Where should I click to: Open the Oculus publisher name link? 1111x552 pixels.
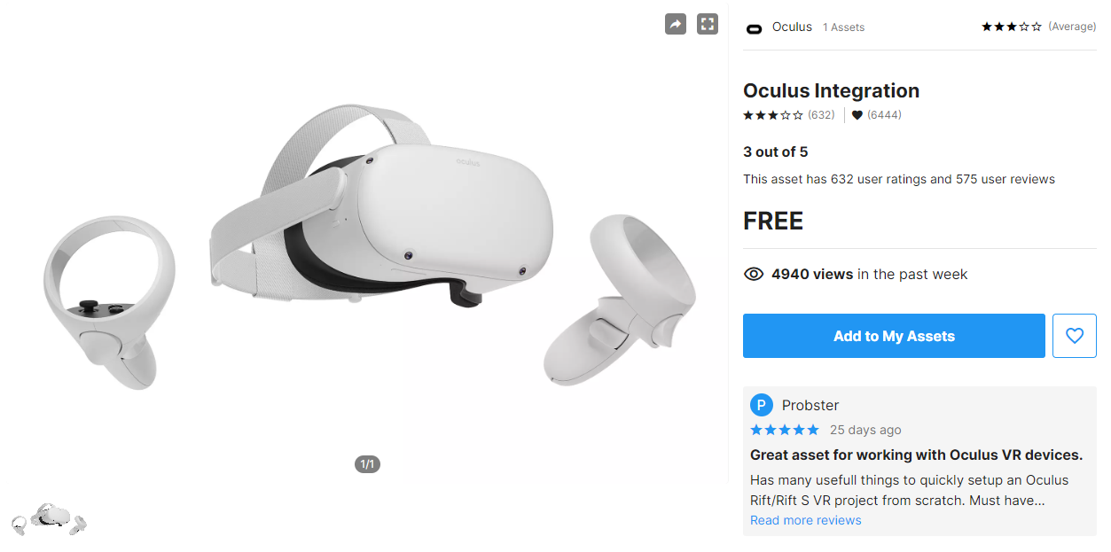point(792,27)
